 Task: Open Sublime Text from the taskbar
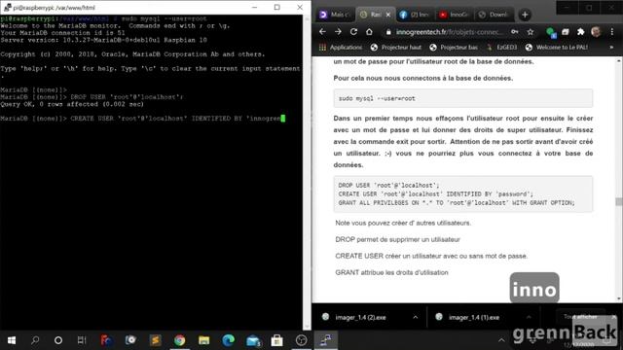tap(156, 340)
